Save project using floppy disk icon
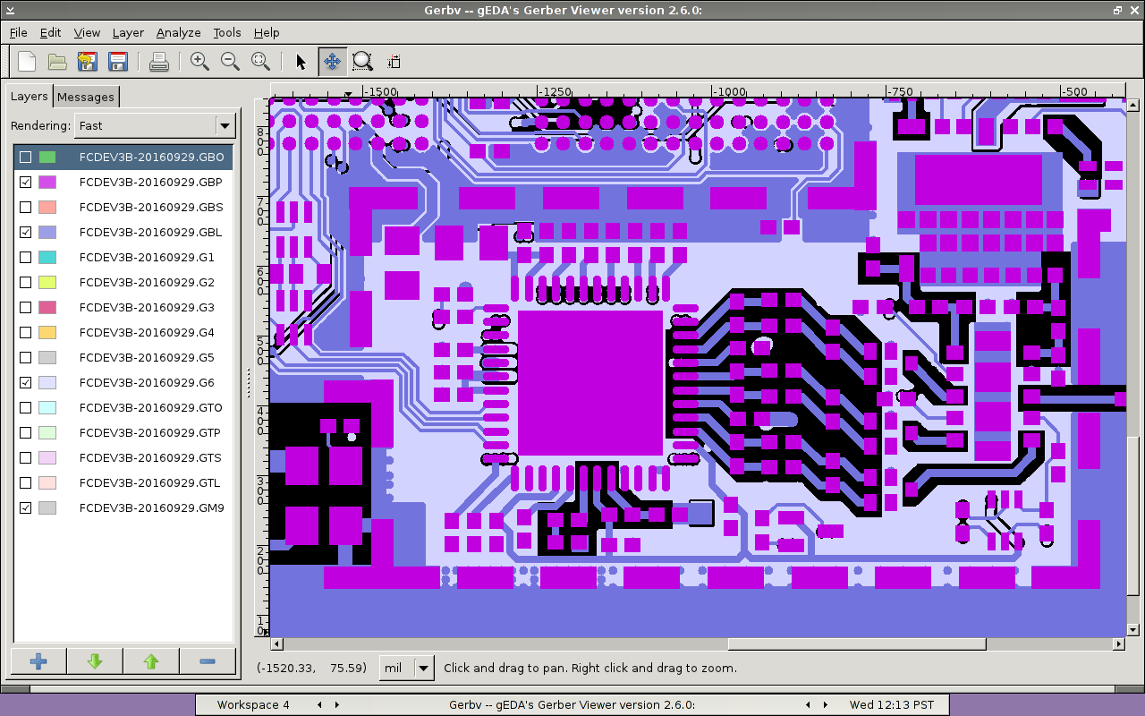1145x716 pixels. (x=117, y=62)
